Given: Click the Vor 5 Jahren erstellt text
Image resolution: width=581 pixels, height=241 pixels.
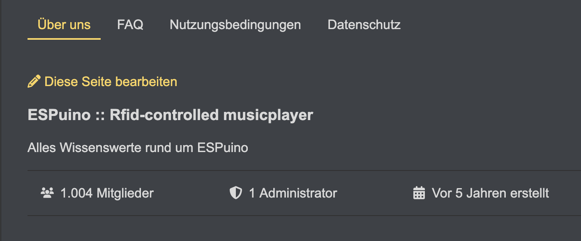Looking at the screenshot, I should pos(490,193).
